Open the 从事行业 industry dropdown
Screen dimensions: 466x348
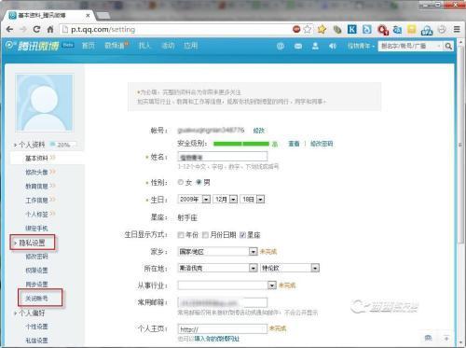pyautogui.click(x=227, y=285)
